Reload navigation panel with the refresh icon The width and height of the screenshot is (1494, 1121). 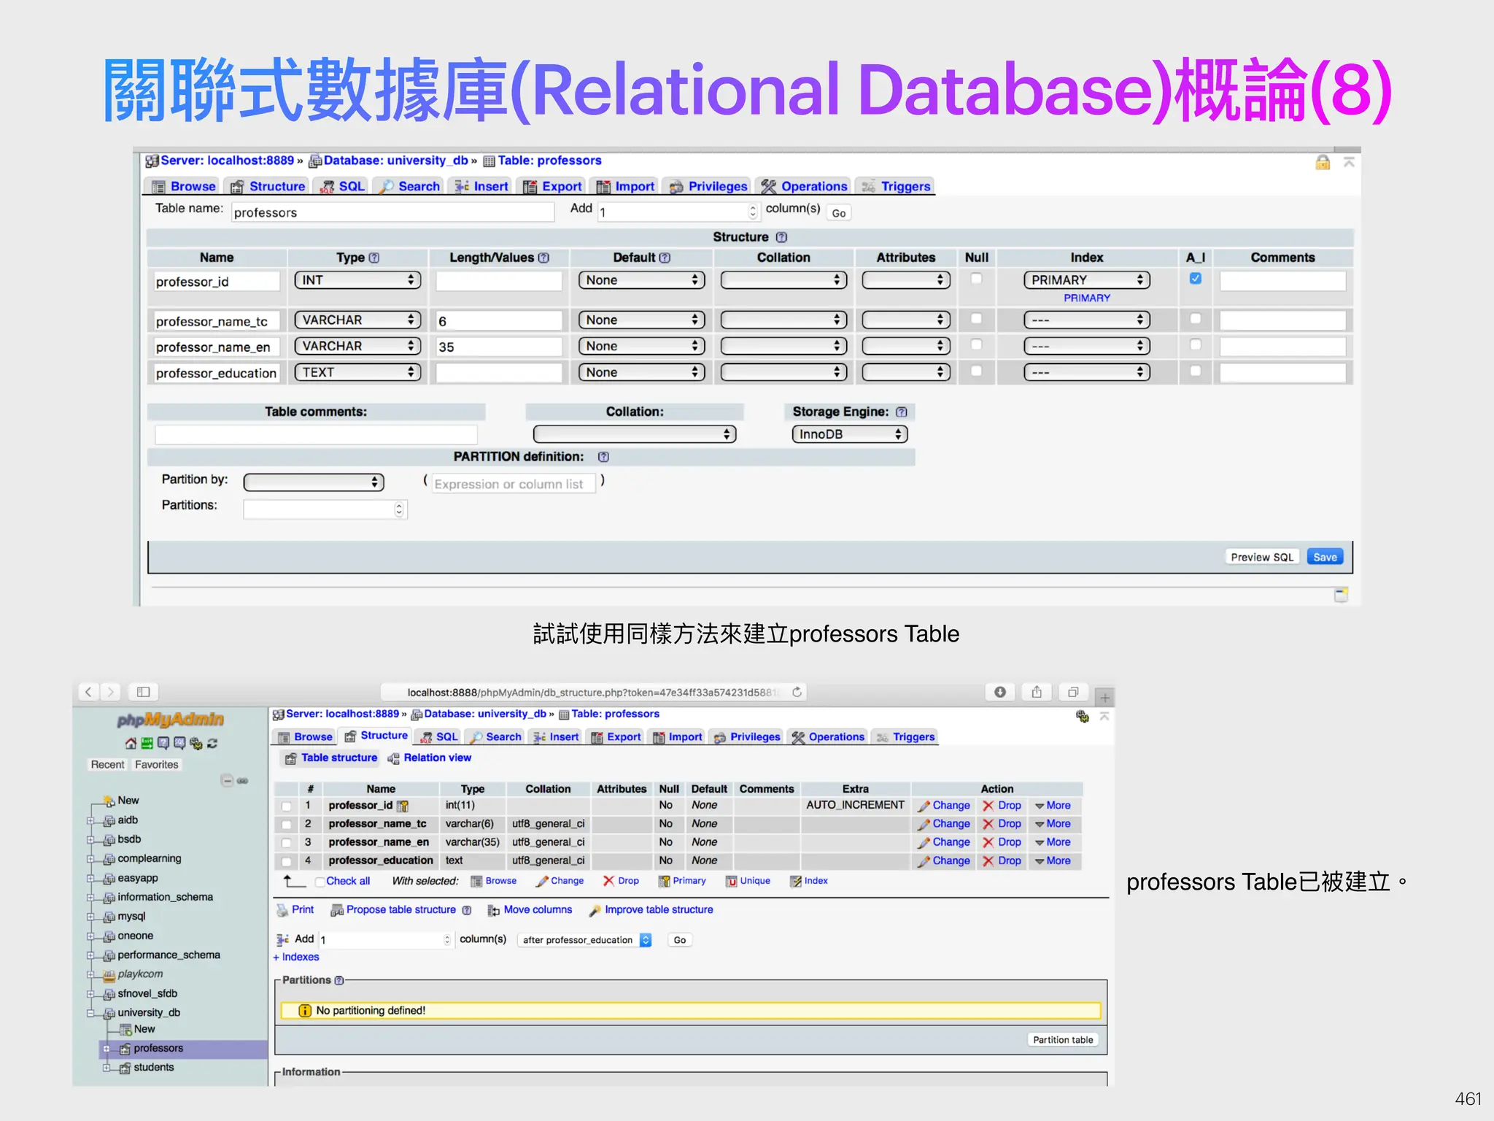coord(212,743)
